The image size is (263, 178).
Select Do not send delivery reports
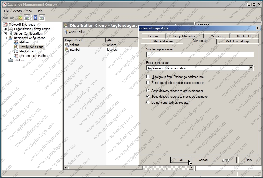(x=148, y=102)
